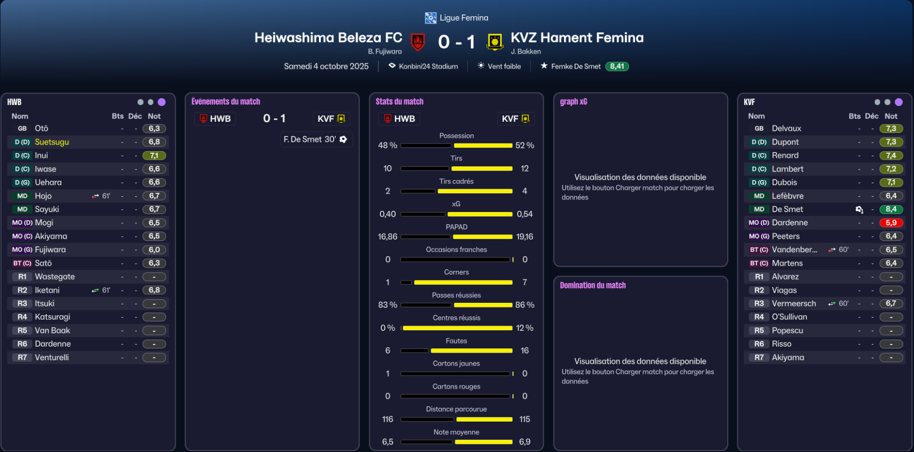Click Dardenne's red 5,9 rating badge
Screen dimensions: 914x452
point(891,223)
